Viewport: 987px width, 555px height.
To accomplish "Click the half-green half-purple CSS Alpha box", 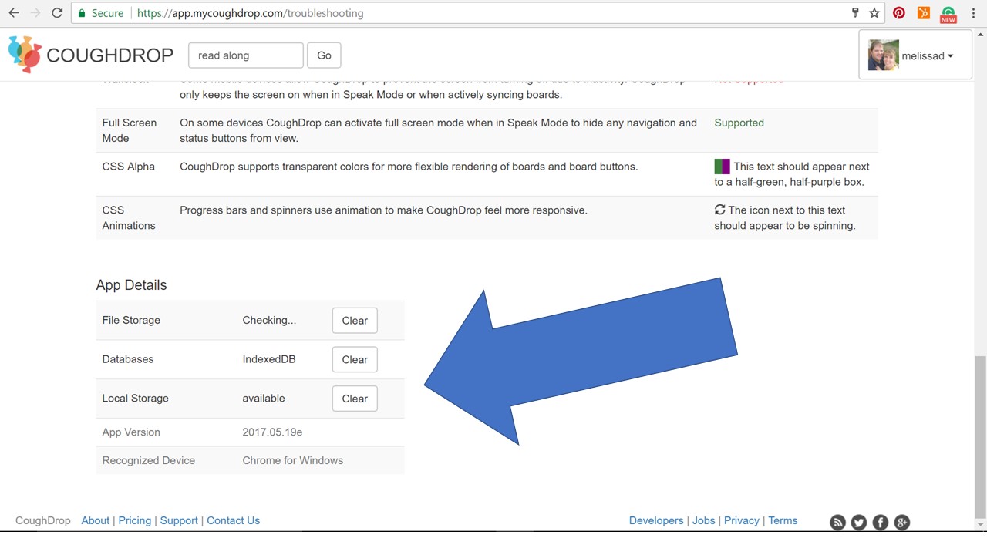I will pyautogui.click(x=722, y=166).
